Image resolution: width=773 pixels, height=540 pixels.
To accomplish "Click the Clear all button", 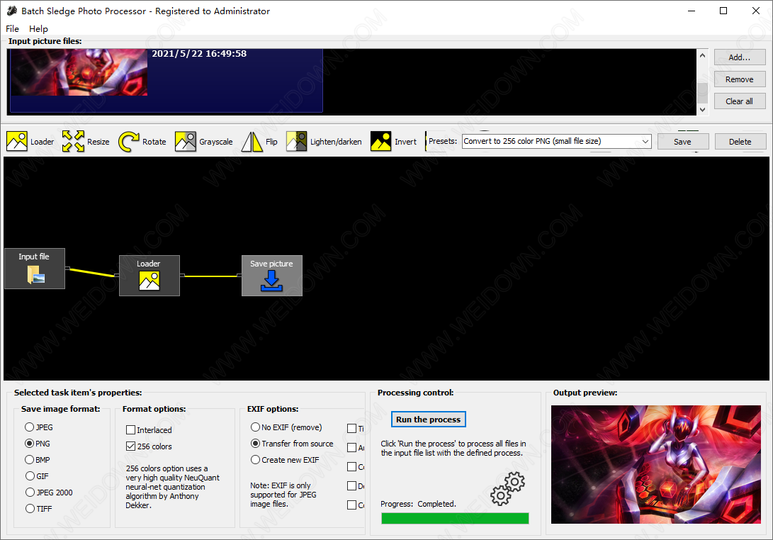I will coord(740,101).
